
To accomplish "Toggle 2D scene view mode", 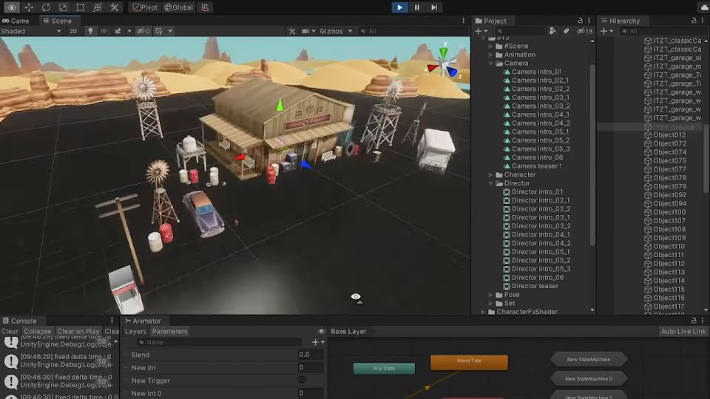I will [73, 31].
